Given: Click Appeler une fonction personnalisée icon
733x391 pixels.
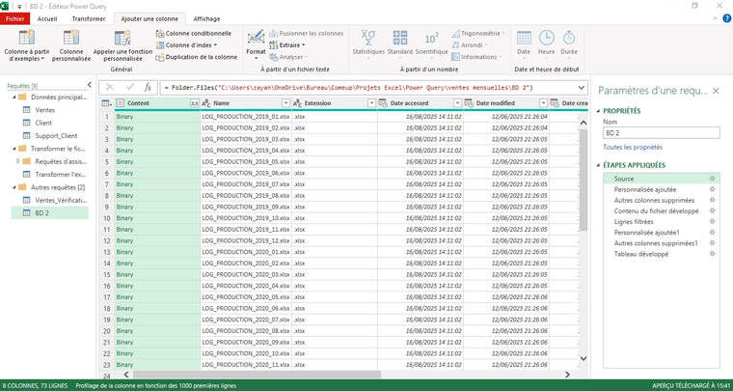Looking at the screenshot, I should (x=122, y=39).
